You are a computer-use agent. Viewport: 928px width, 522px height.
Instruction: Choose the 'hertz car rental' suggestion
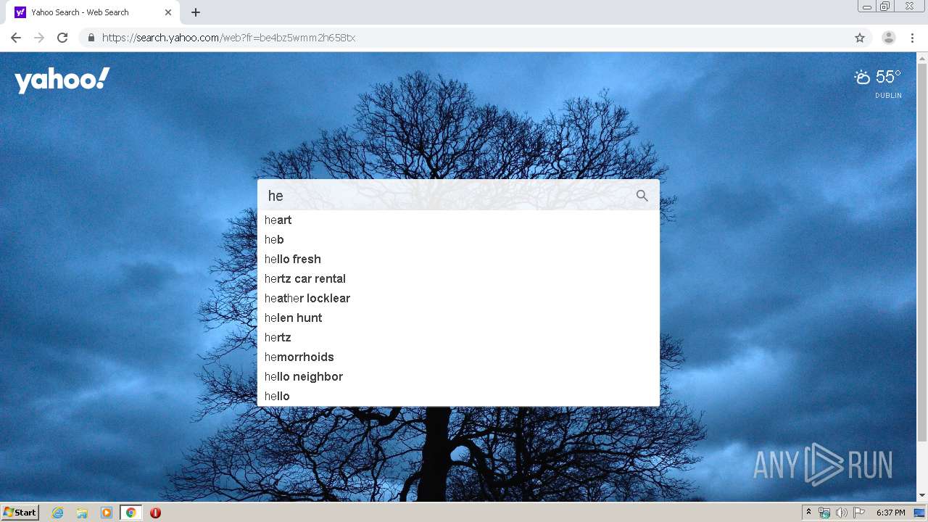point(458,279)
